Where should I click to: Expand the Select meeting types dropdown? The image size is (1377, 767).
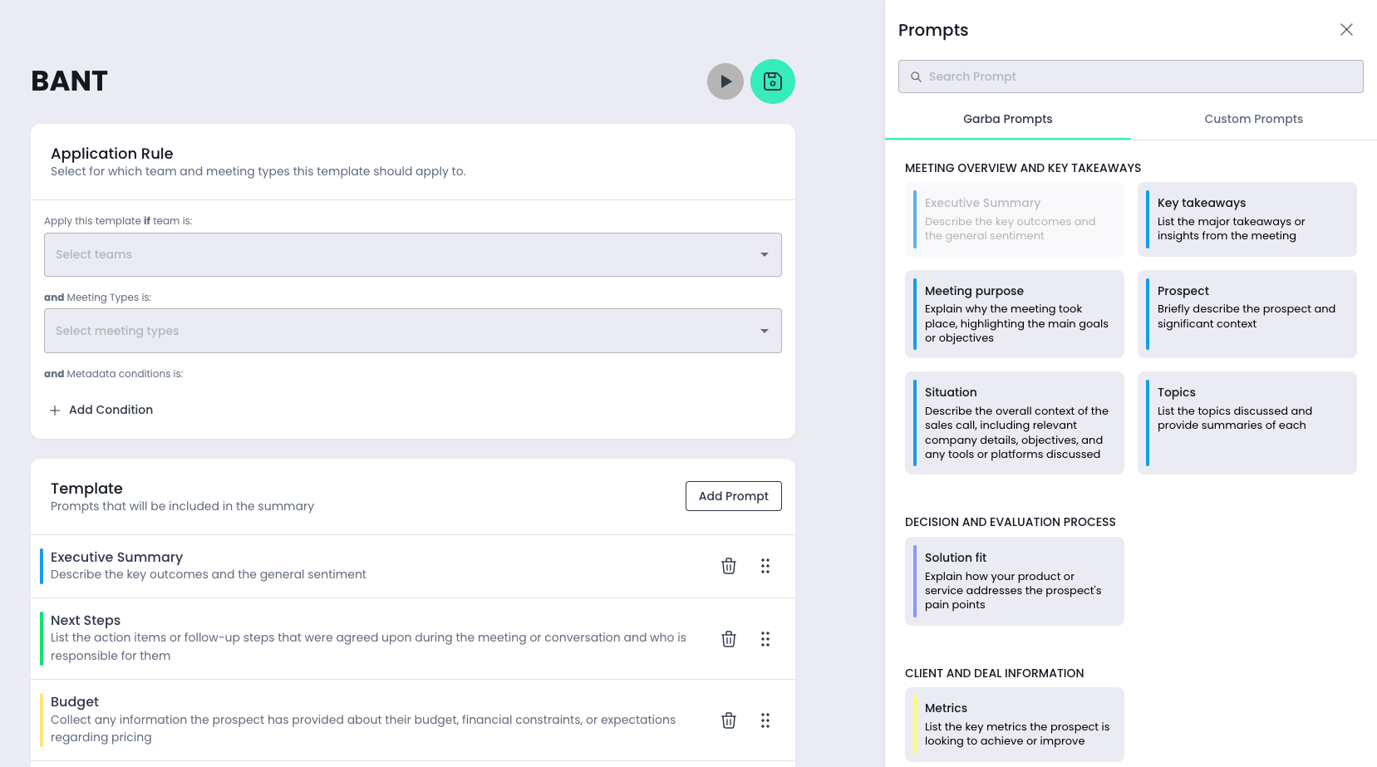(x=412, y=331)
